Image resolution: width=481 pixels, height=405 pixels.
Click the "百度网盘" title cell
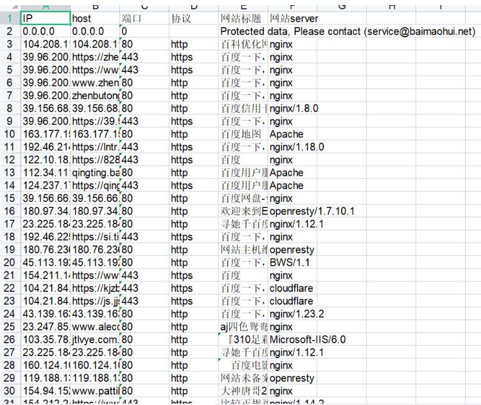tap(243, 199)
